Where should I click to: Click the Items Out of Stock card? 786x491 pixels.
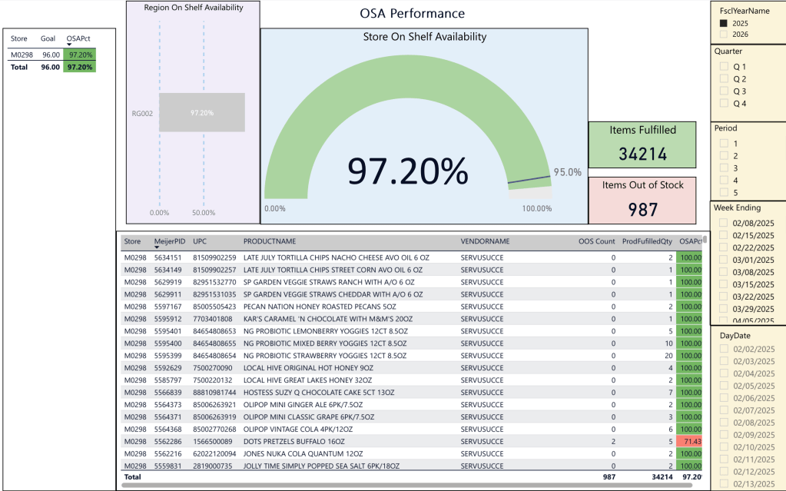coord(642,200)
